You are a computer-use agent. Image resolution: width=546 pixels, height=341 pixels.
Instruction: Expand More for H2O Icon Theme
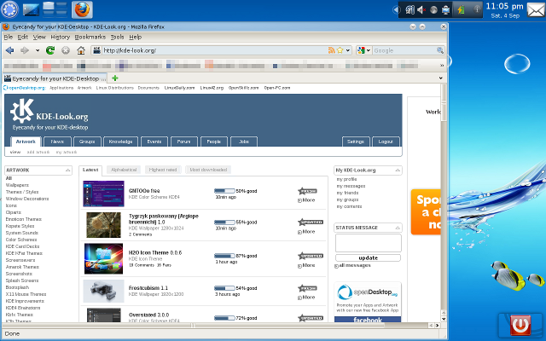[306, 265]
